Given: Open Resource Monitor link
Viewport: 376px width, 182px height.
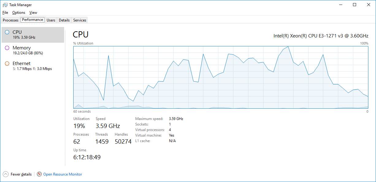Looking at the screenshot, I should pyautogui.click(x=63, y=174).
